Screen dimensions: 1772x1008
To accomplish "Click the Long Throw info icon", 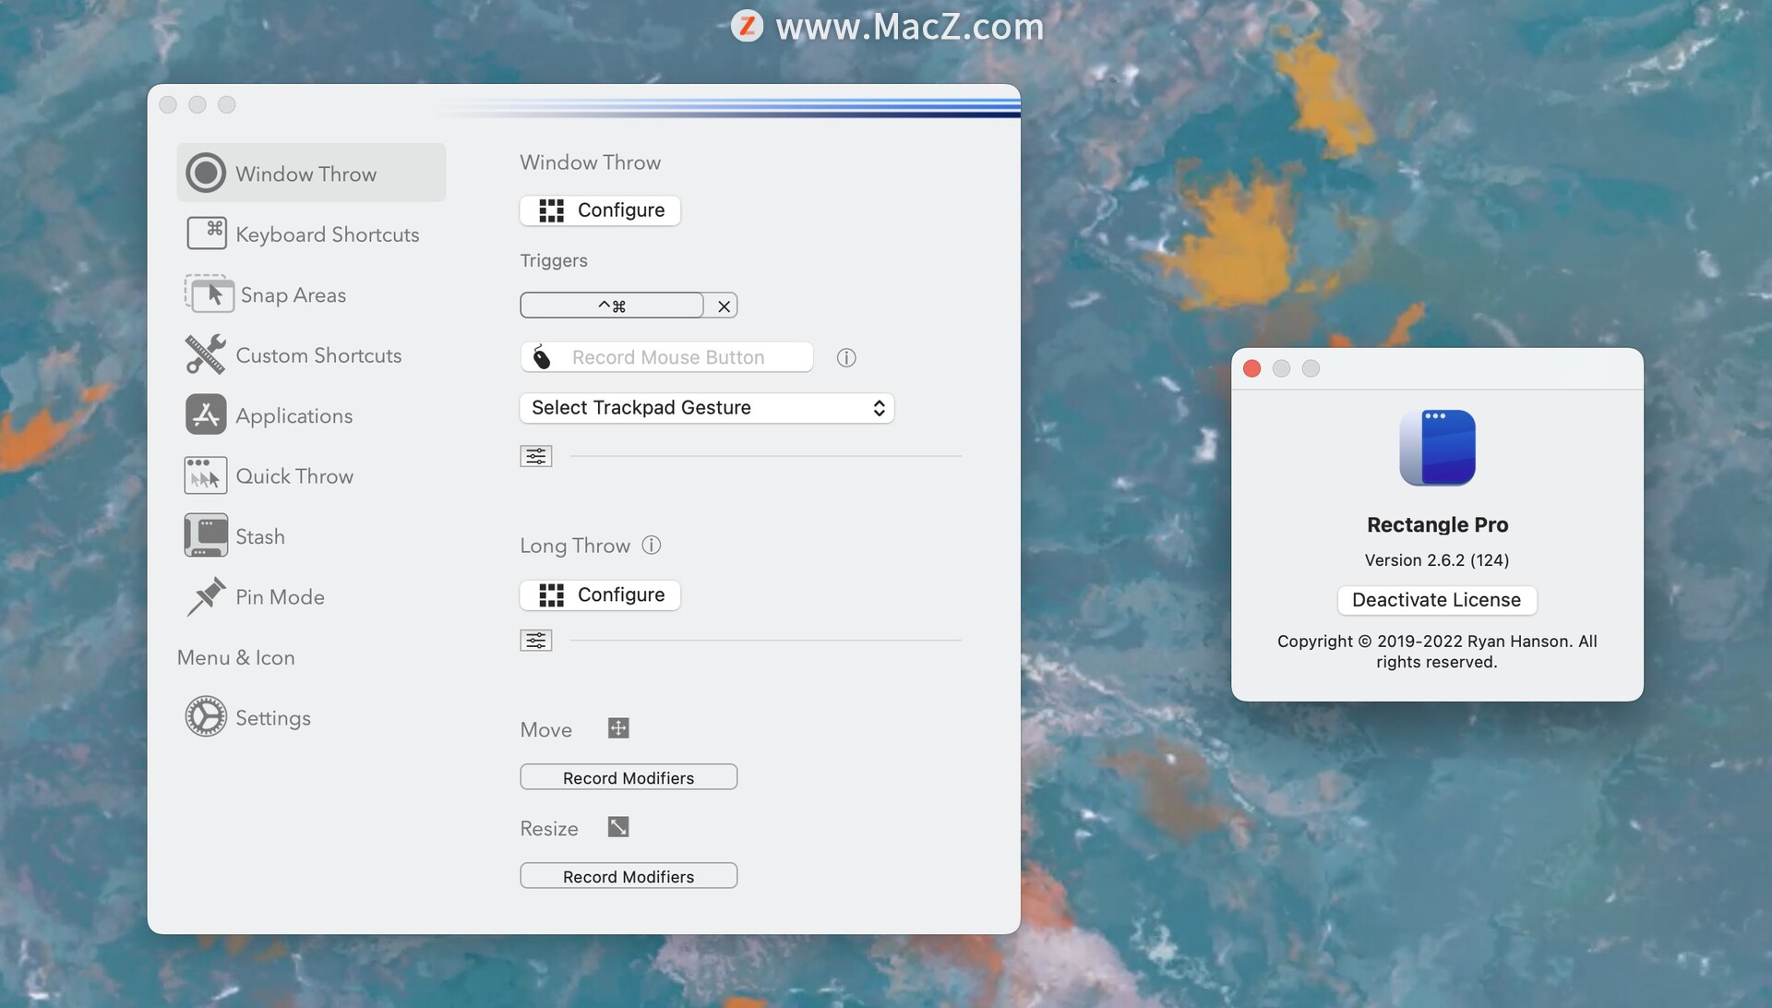I will (x=651, y=545).
